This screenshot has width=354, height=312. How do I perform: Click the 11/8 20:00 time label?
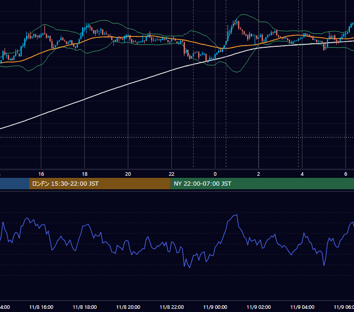click(x=128, y=307)
